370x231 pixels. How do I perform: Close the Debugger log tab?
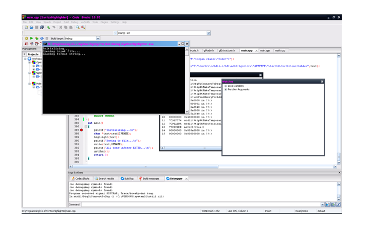click(x=187, y=179)
